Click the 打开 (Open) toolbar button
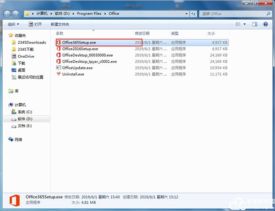 click(x=35, y=24)
